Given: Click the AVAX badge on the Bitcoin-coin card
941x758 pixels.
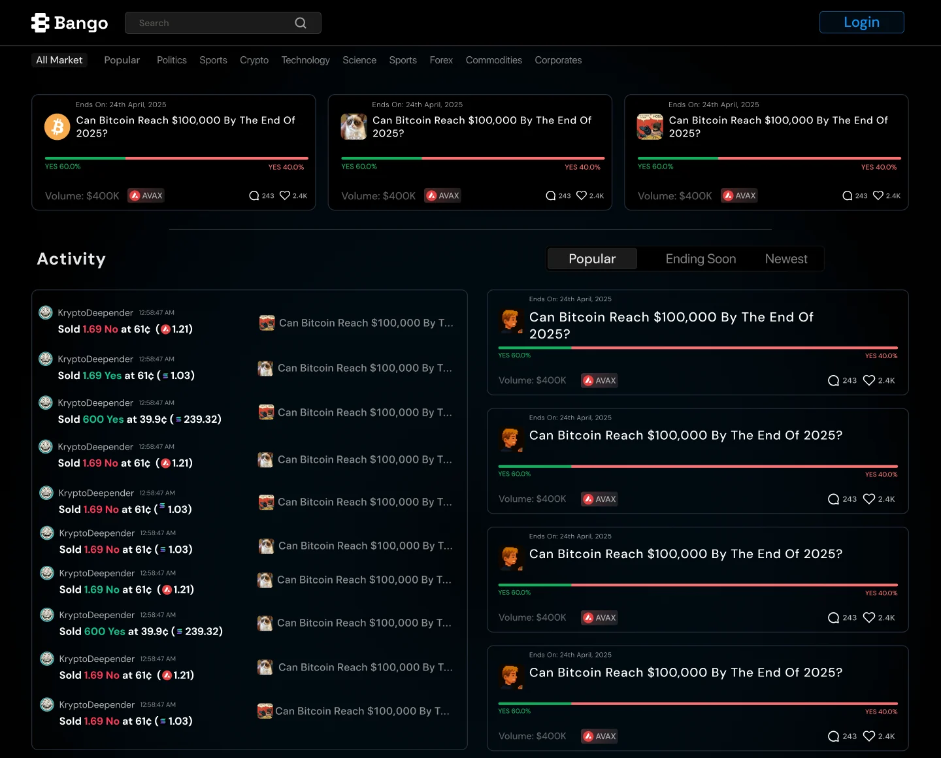Looking at the screenshot, I should tap(146, 195).
